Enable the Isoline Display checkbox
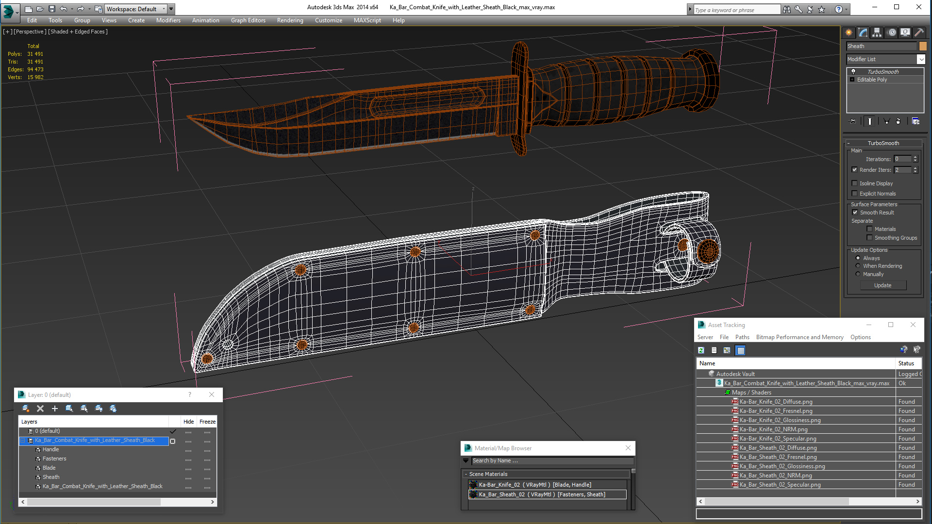Image resolution: width=932 pixels, height=524 pixels. click(x=854, y=183)
